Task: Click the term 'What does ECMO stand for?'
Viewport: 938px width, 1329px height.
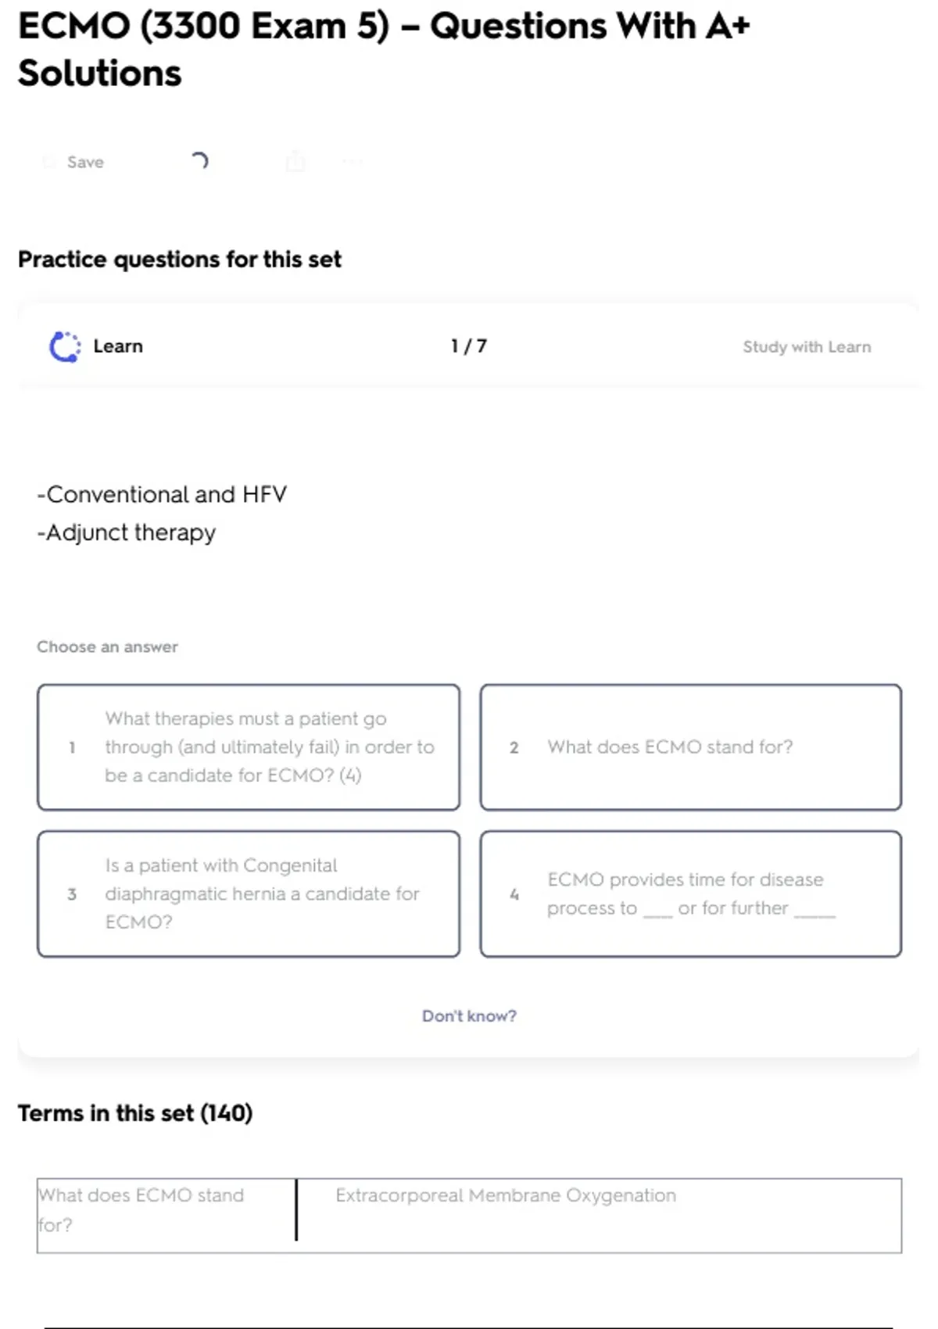Action: (x=141, y=1209)
